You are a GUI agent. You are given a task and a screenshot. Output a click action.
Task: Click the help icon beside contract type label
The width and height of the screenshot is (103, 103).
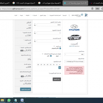pyautogui.click(x=54, y=46)
